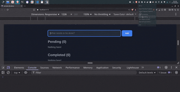The width and height of the screenshot is (180, 92).
Task: Open the clipboard app in taskbar
Action: click(x=42, y=2)
